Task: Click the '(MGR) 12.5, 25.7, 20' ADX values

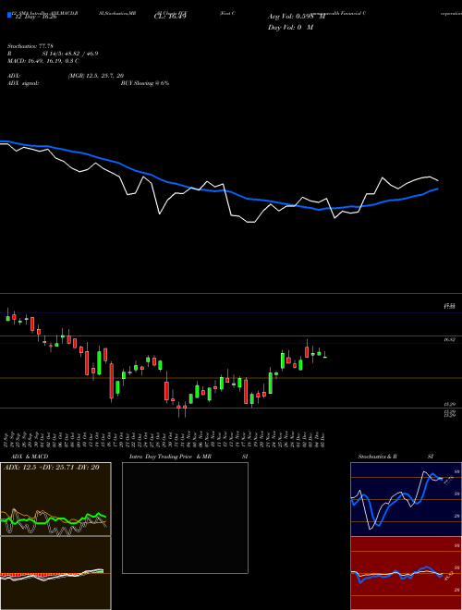Action: [x=96, y=76]
